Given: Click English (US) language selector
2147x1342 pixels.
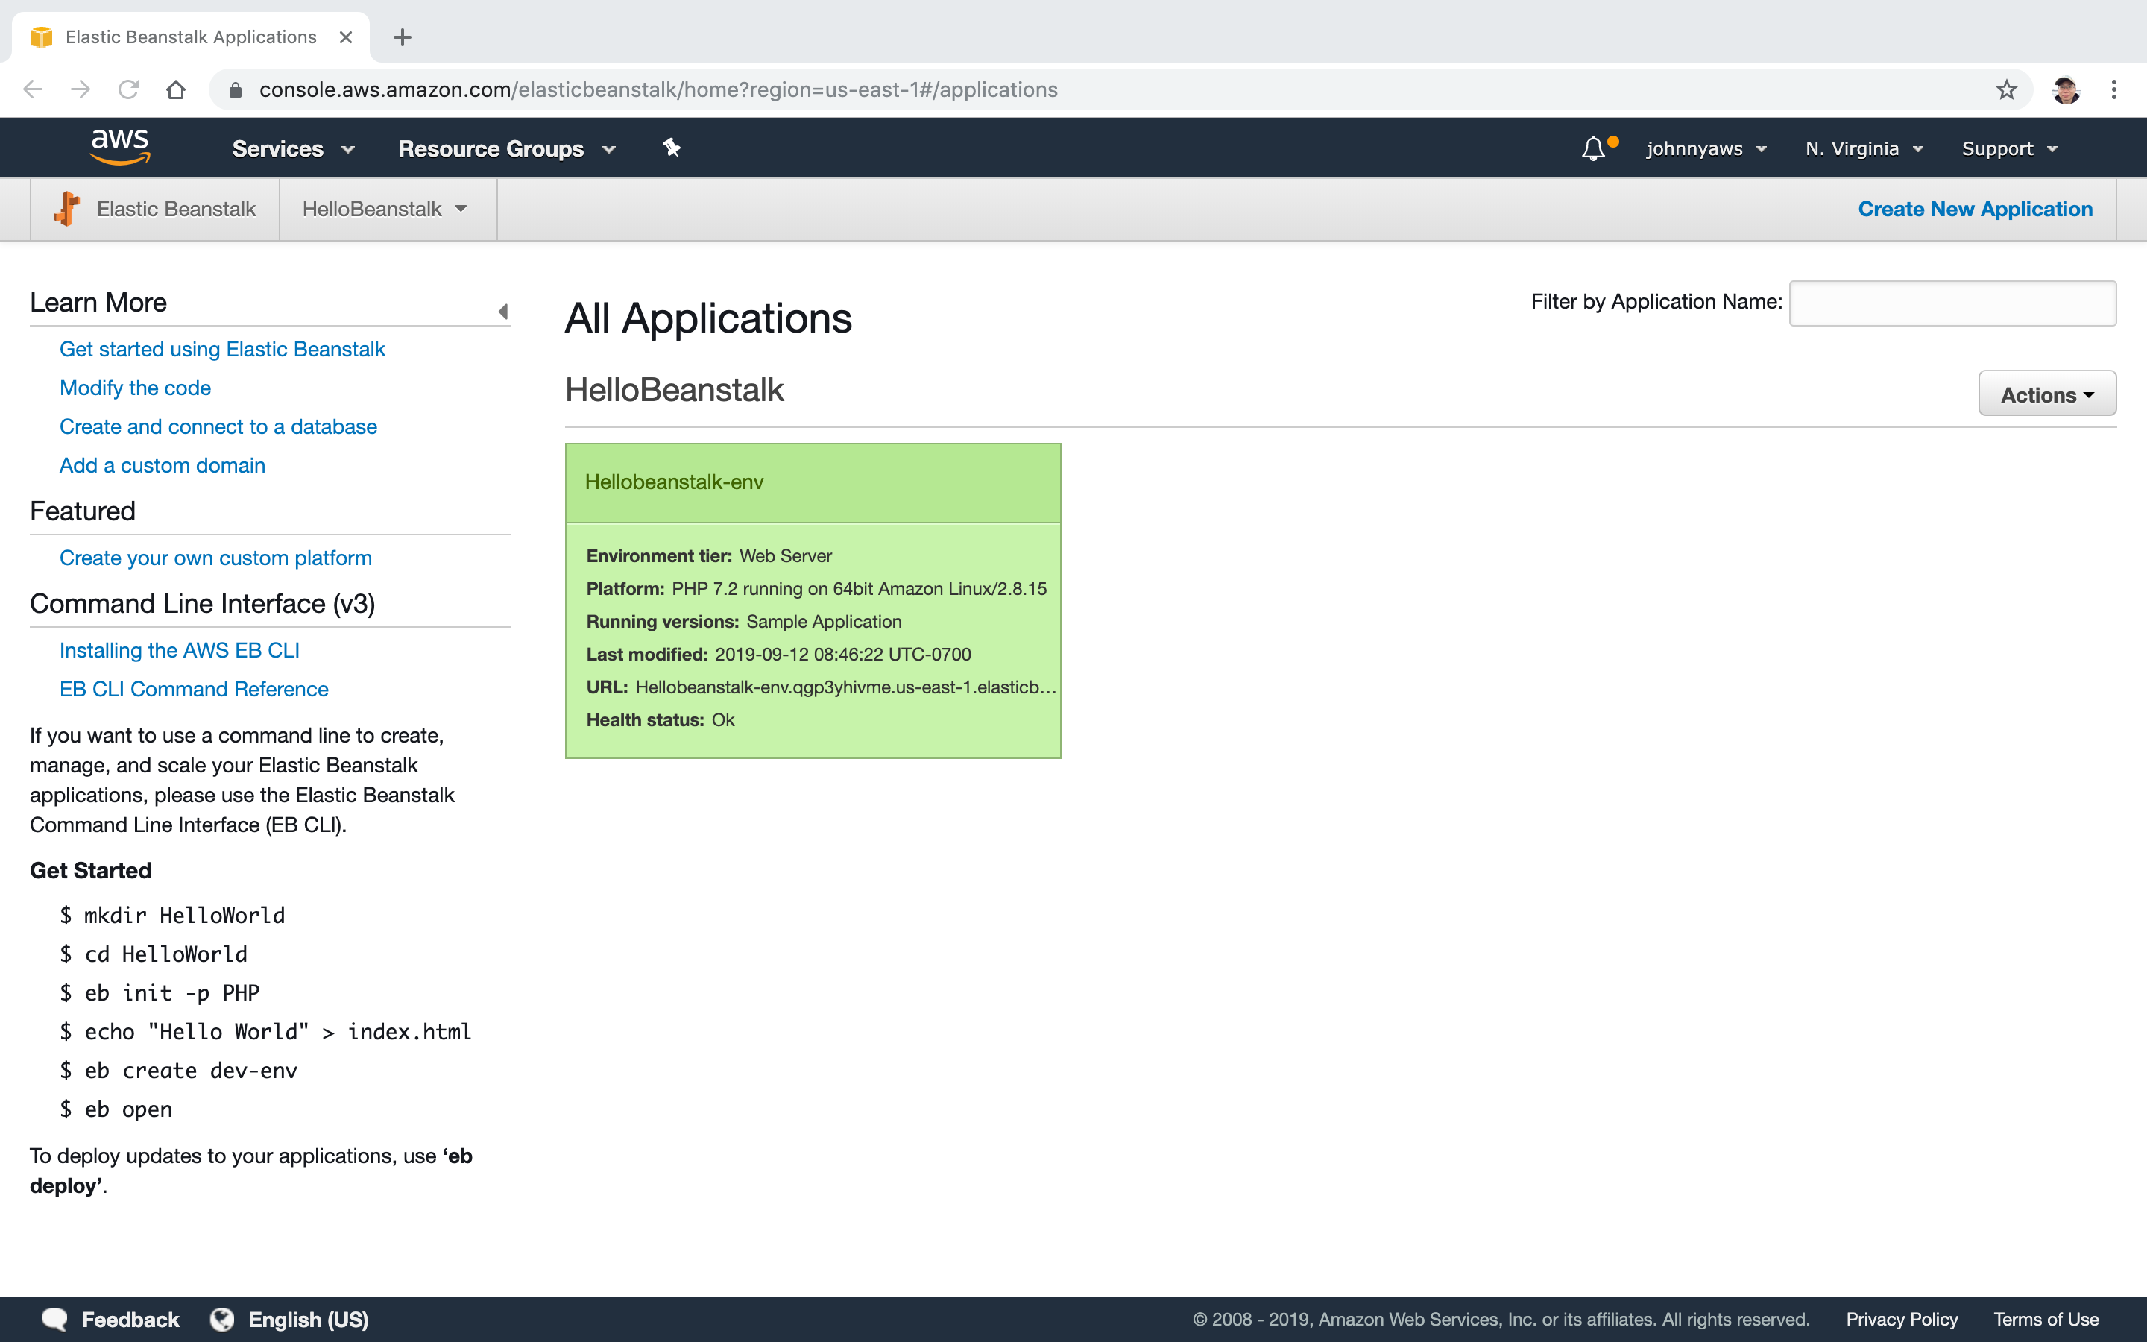Looking at the screenshot, I should (308, 1319).
